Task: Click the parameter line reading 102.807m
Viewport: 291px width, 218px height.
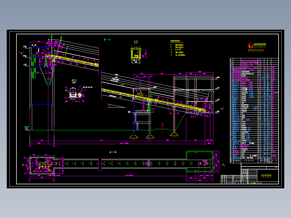Action: 178,55
